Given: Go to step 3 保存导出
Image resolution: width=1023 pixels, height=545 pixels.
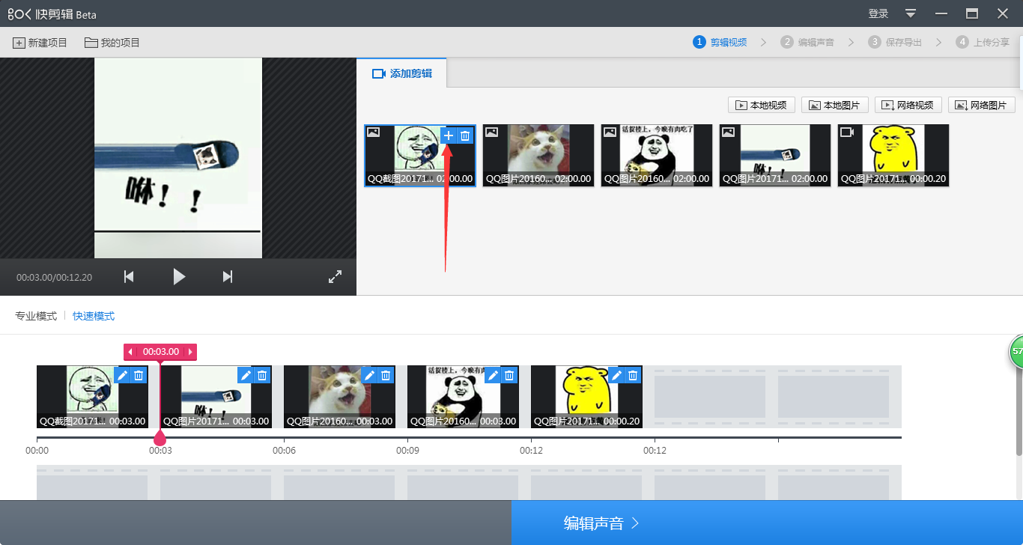Looking at the screenshot, I should pyautogui.click(x=895, y=42).
